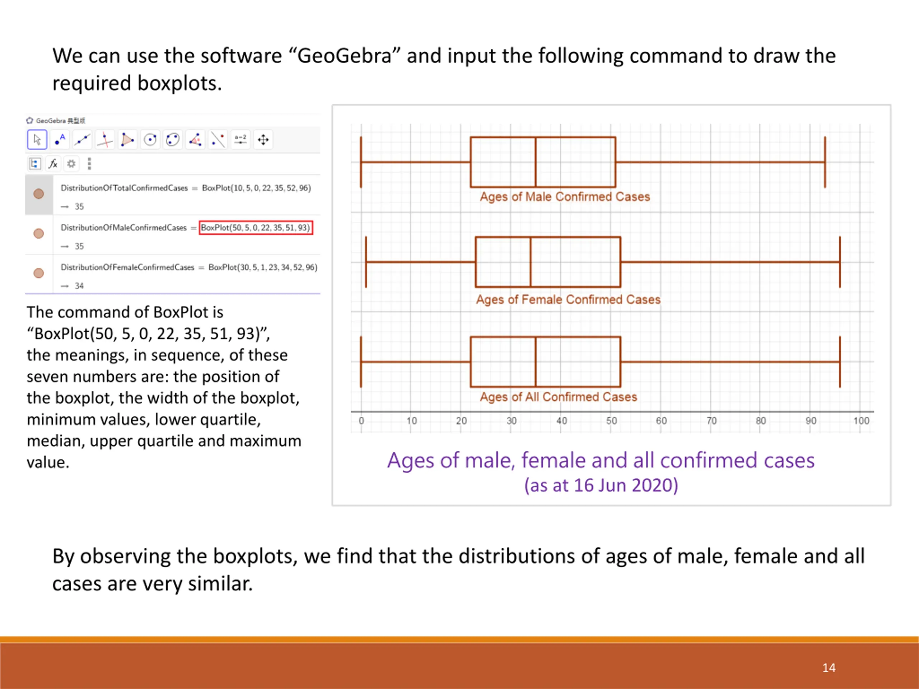
Task: Click the 'Ages of Male Confirmed Cases' label
Action: (565, 196)
